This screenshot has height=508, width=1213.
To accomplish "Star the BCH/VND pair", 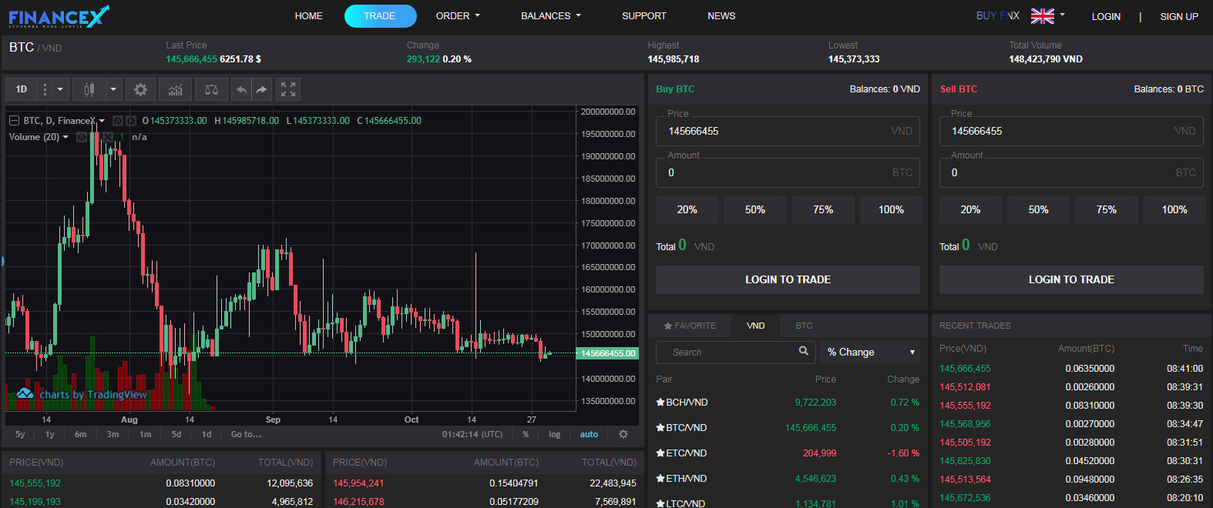I will point(660,403).
